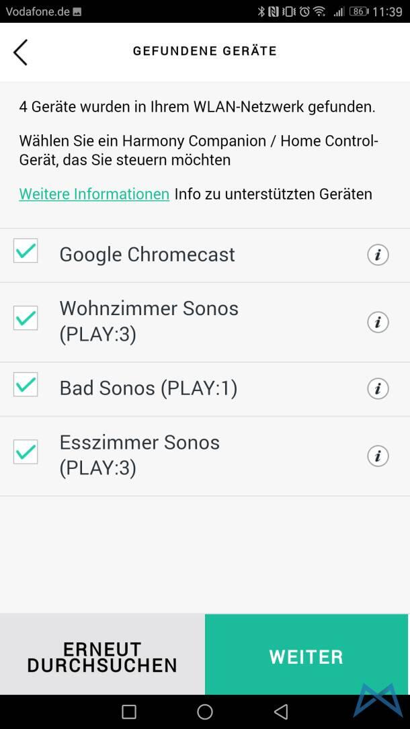Open info icon for Esszimmer Sonos
Image resolution: width=410 pixels, height=729 pixels.
378,456
